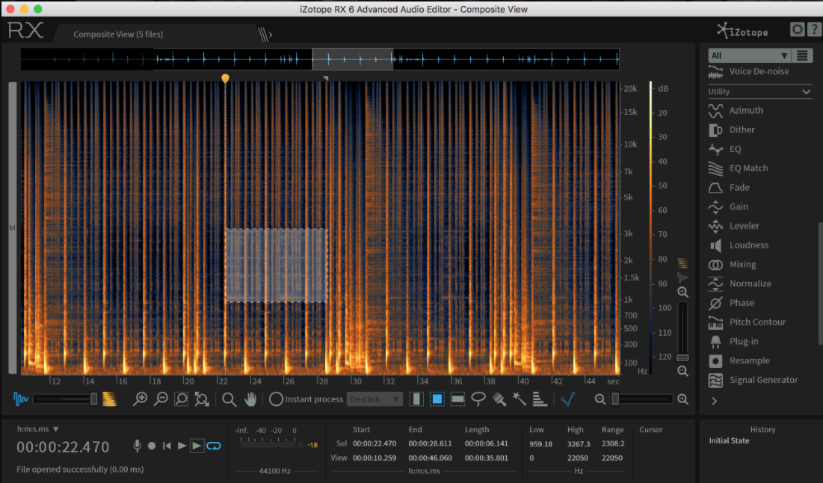Open the EQ Match module
The width and height of the screenshot is (823, 483).
[x=748, y=168]
